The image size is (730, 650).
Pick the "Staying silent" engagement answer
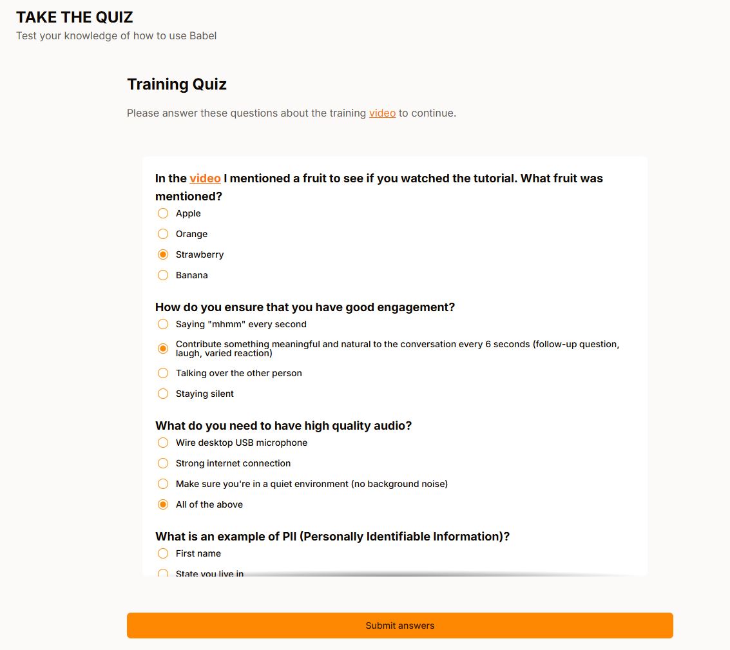[163, 394]
